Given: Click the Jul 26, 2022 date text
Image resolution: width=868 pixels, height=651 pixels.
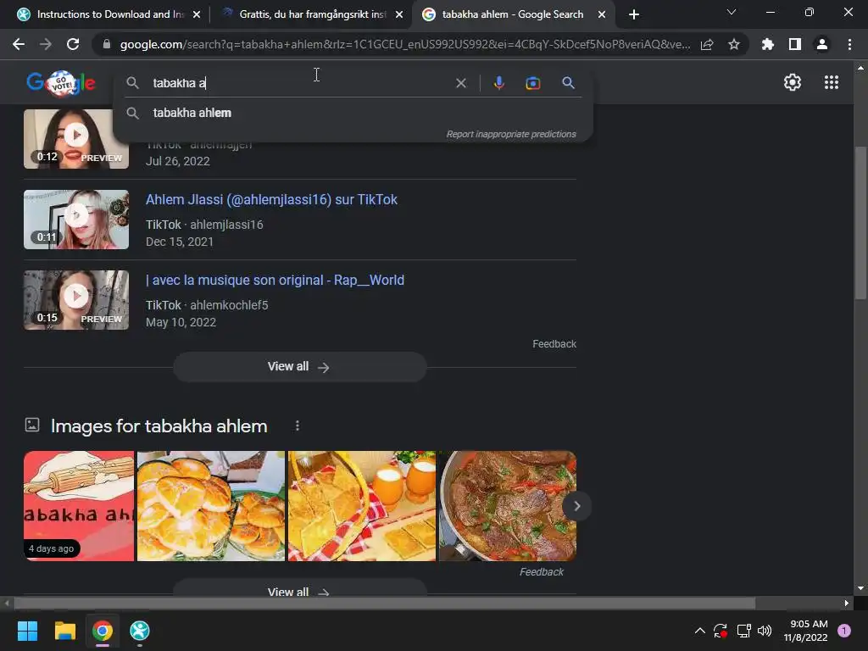Looking at the screenshot, I should point(178,161).
